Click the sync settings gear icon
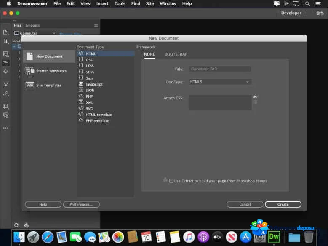 pyautogui.click(x=320, y=13)
